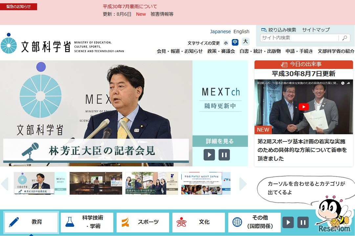The height and width of the screenshot is (236, 355).
Task: Select the 文化 category tab
Action: pyautogui.click(x=199, y=222)
